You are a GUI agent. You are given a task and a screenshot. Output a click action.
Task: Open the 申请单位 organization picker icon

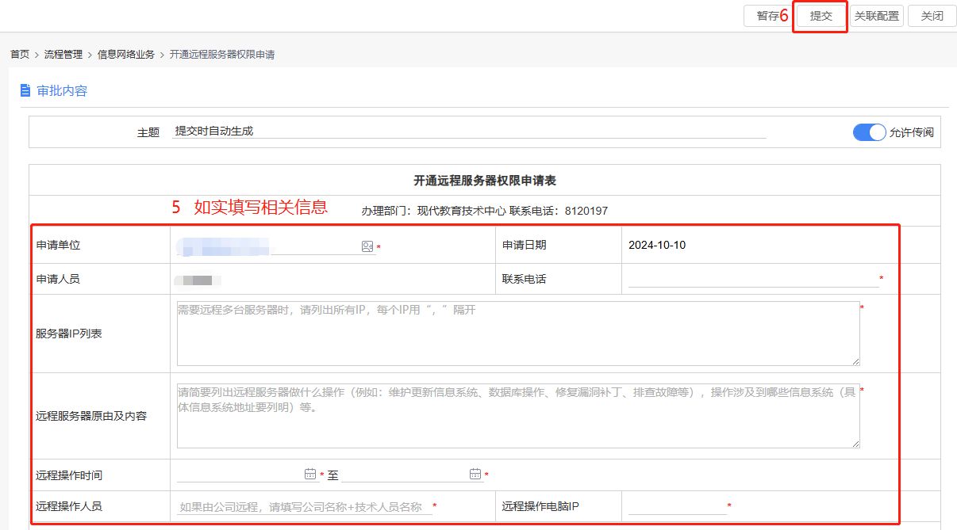pos(367,246)
